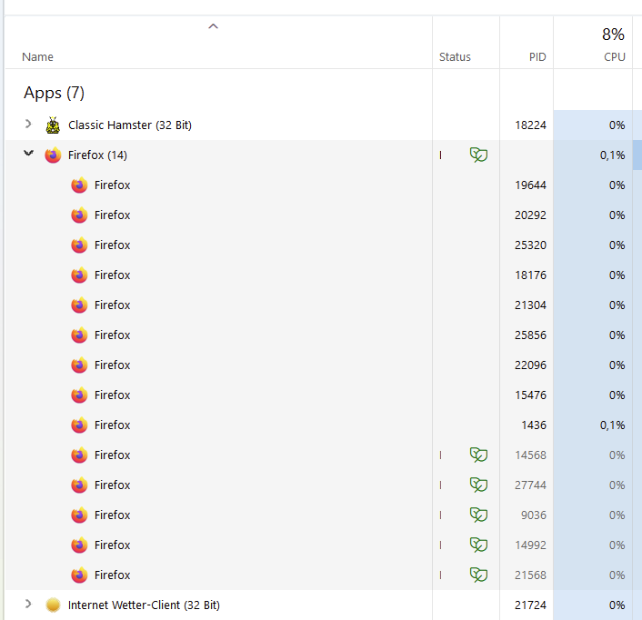Click the suspended status indicator for PID 27744
This screenshot has height=620, width=642.
441,485
